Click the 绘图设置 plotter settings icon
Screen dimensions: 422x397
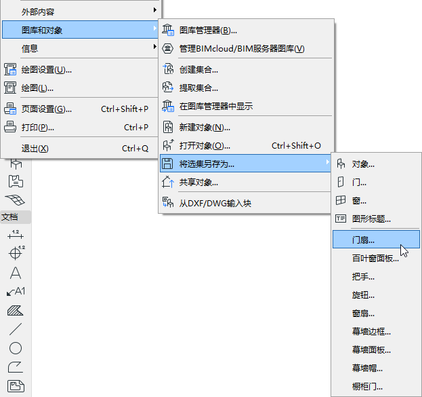pyautogui.click(x=10, y=69)
